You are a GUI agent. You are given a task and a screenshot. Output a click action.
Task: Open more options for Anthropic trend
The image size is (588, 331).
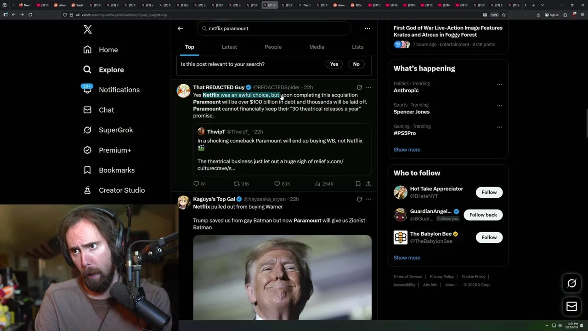point(499,84)
